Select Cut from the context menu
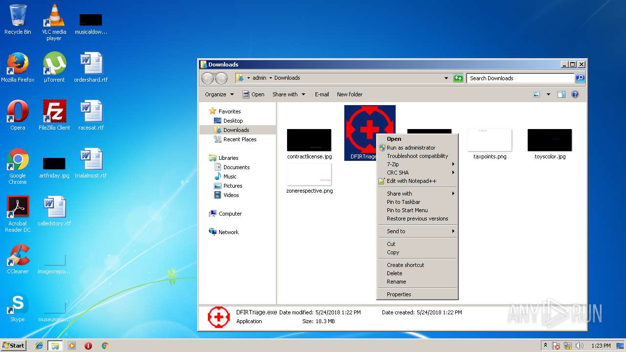This screenshot has width=626, height=352. tap(417, 244)
